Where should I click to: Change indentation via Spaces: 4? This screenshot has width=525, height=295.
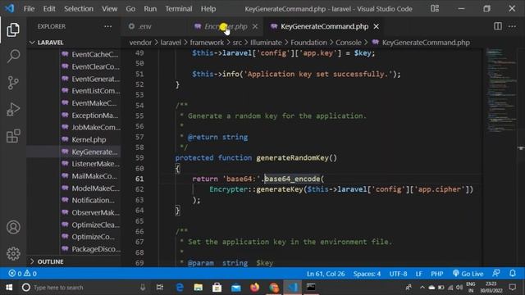click(367, 274)
